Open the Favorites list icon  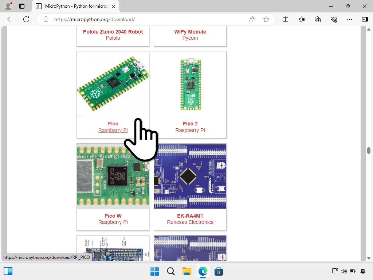pos(301,19)
